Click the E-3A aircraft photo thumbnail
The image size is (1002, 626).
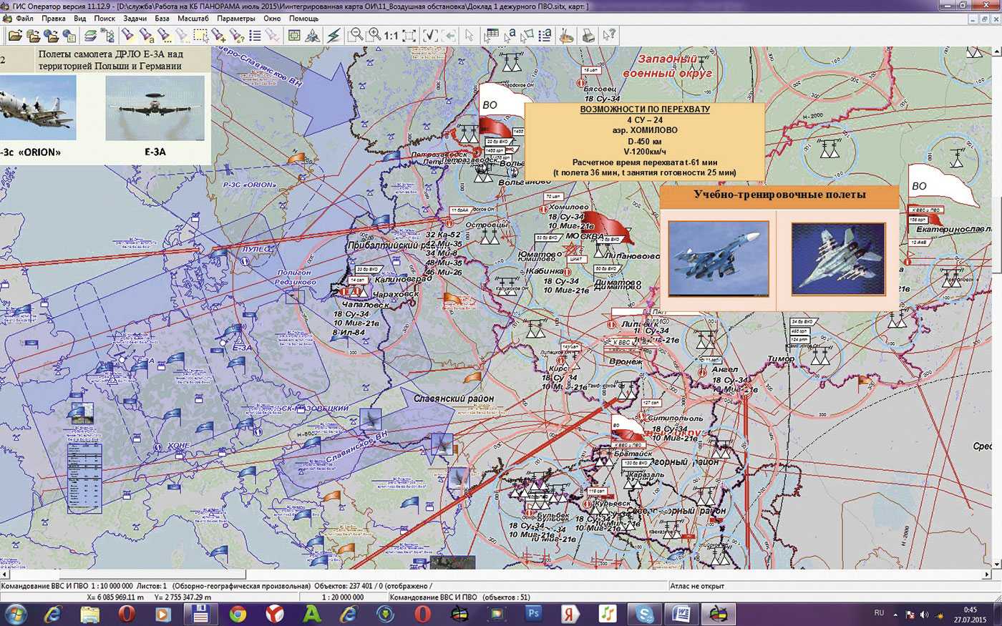pyautogui.click(x=155, y=108)
